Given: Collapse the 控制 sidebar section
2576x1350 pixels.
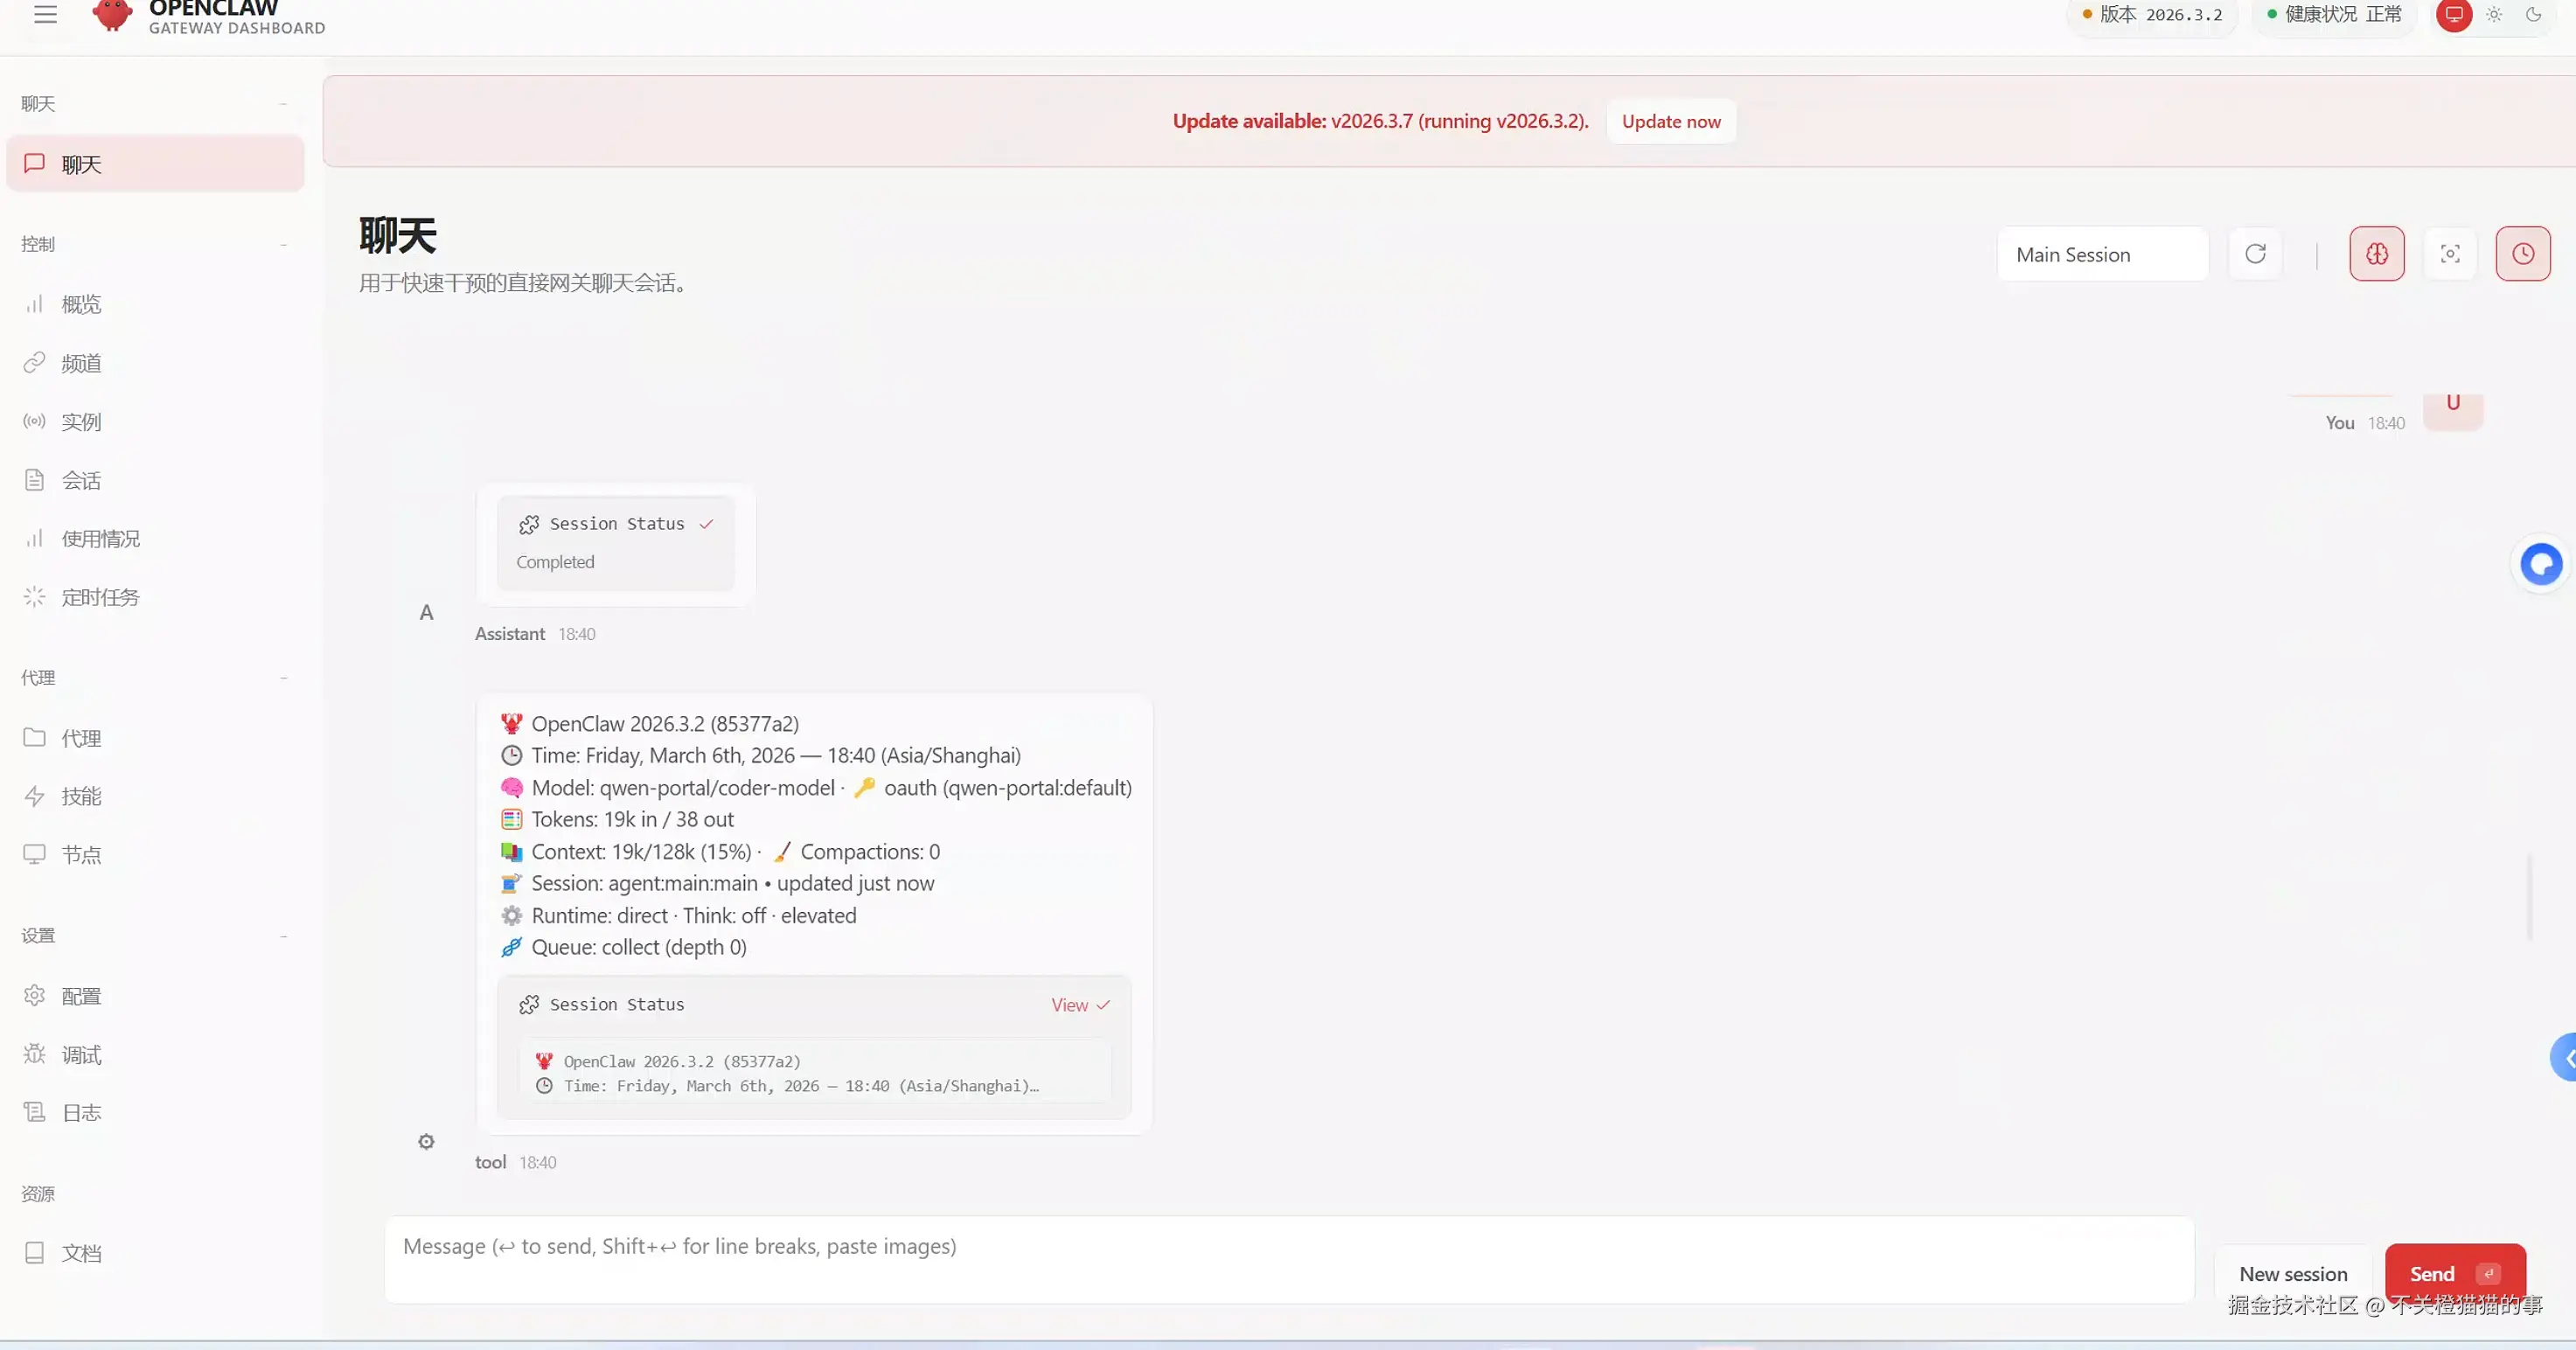Looking at the screenshot, I should 284,243.
